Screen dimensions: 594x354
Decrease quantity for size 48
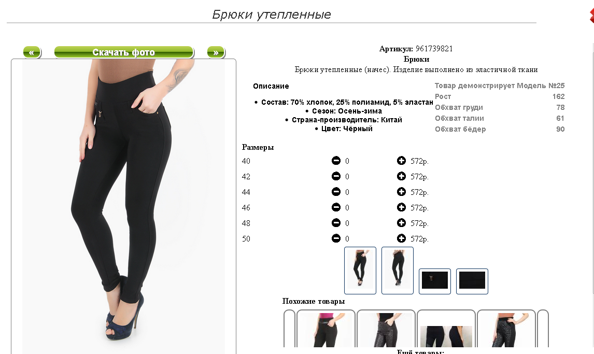click(336, 223)
